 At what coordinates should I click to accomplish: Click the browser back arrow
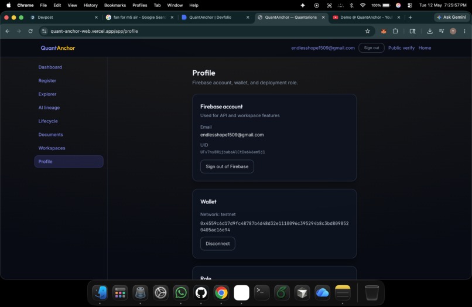click(8, 31)
